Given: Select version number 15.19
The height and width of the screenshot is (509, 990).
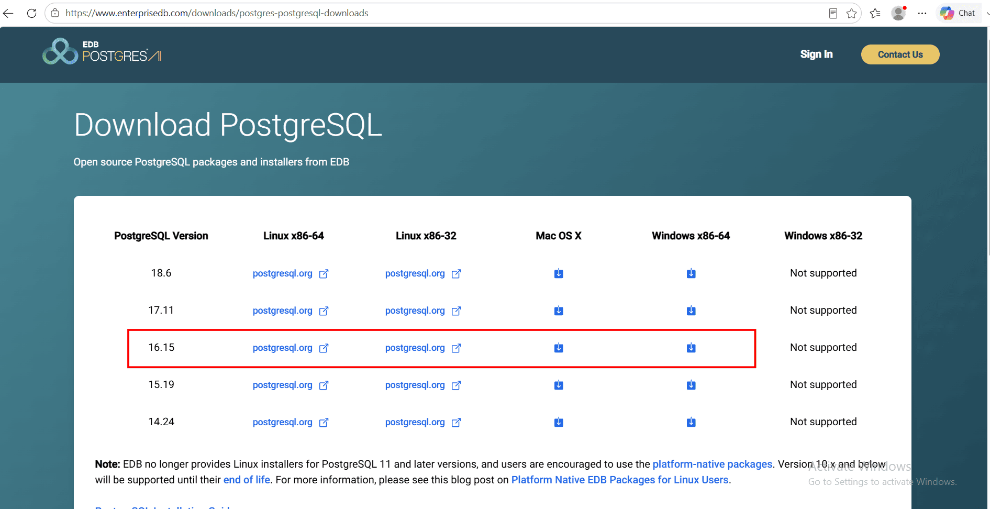Looking at the screenshot, I should click(x=161, y=384).
